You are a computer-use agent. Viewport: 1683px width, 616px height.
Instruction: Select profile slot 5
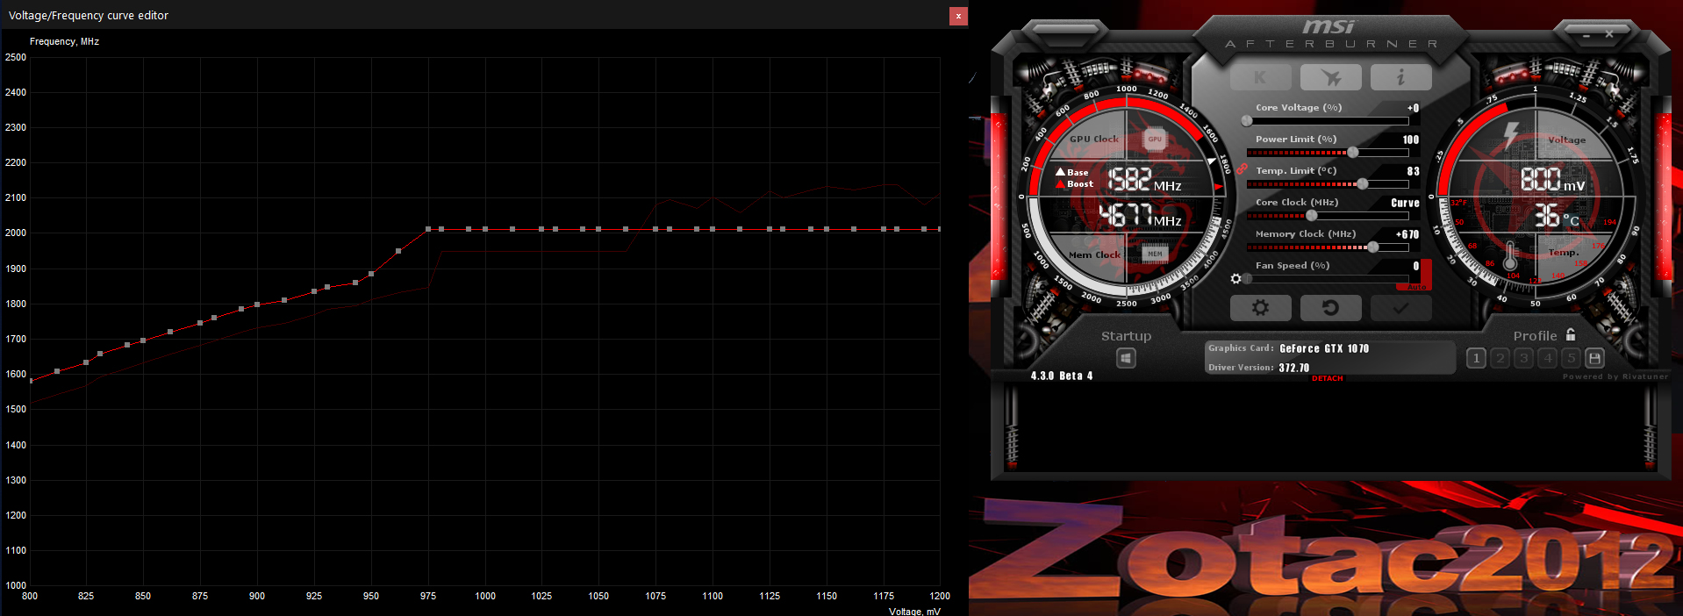click(x=1571, y=358)
